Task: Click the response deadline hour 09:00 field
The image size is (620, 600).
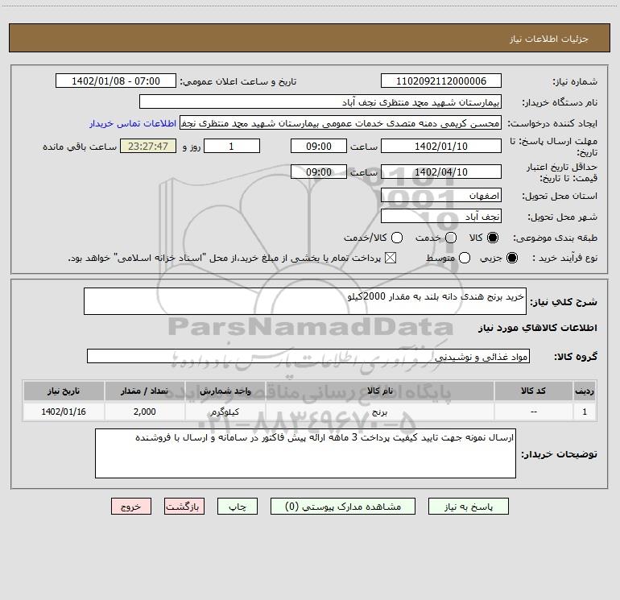Action: pos(319,146)
